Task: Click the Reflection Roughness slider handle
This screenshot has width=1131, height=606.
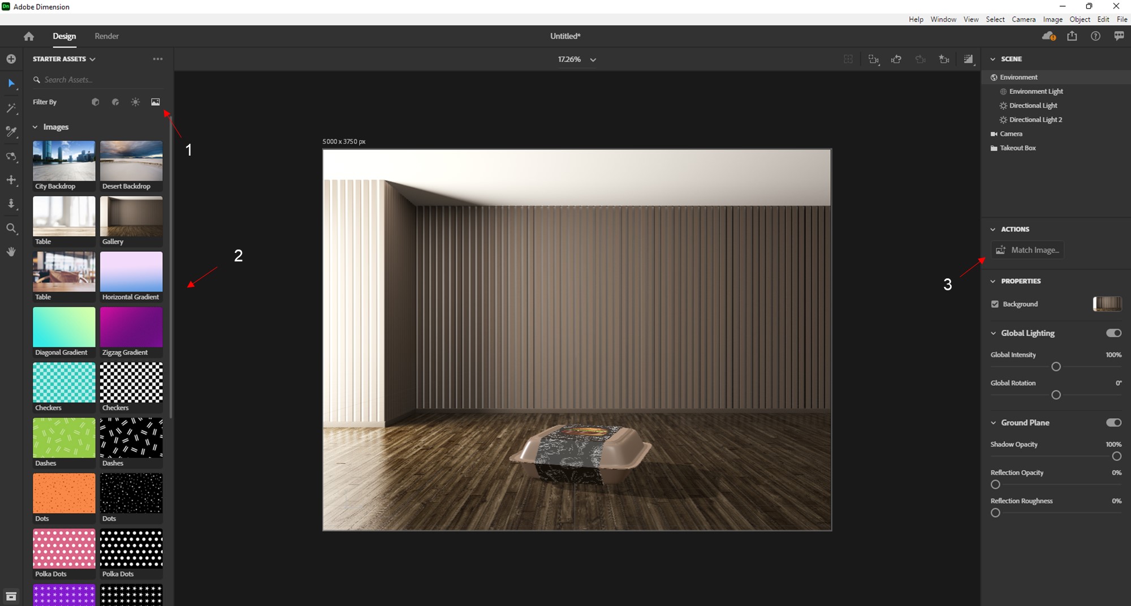Action: tap(996, 513)
